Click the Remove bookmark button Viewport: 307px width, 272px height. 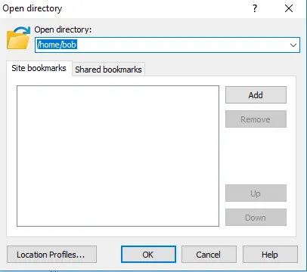point(256,119)
